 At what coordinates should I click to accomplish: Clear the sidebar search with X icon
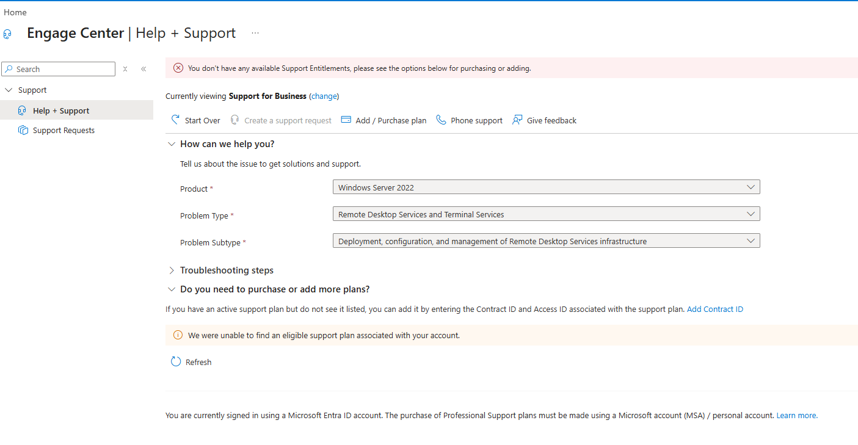(125, 69)
